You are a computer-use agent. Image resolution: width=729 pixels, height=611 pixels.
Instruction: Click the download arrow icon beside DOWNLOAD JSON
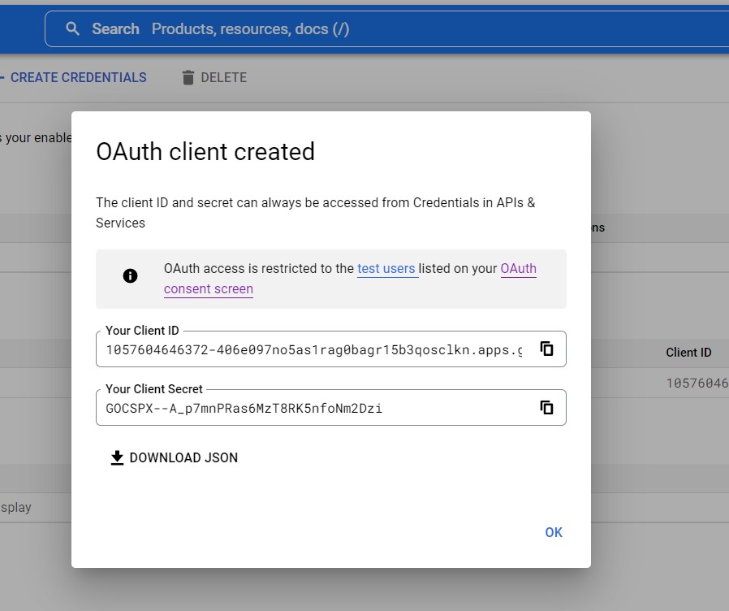click(x=116, y=457)
